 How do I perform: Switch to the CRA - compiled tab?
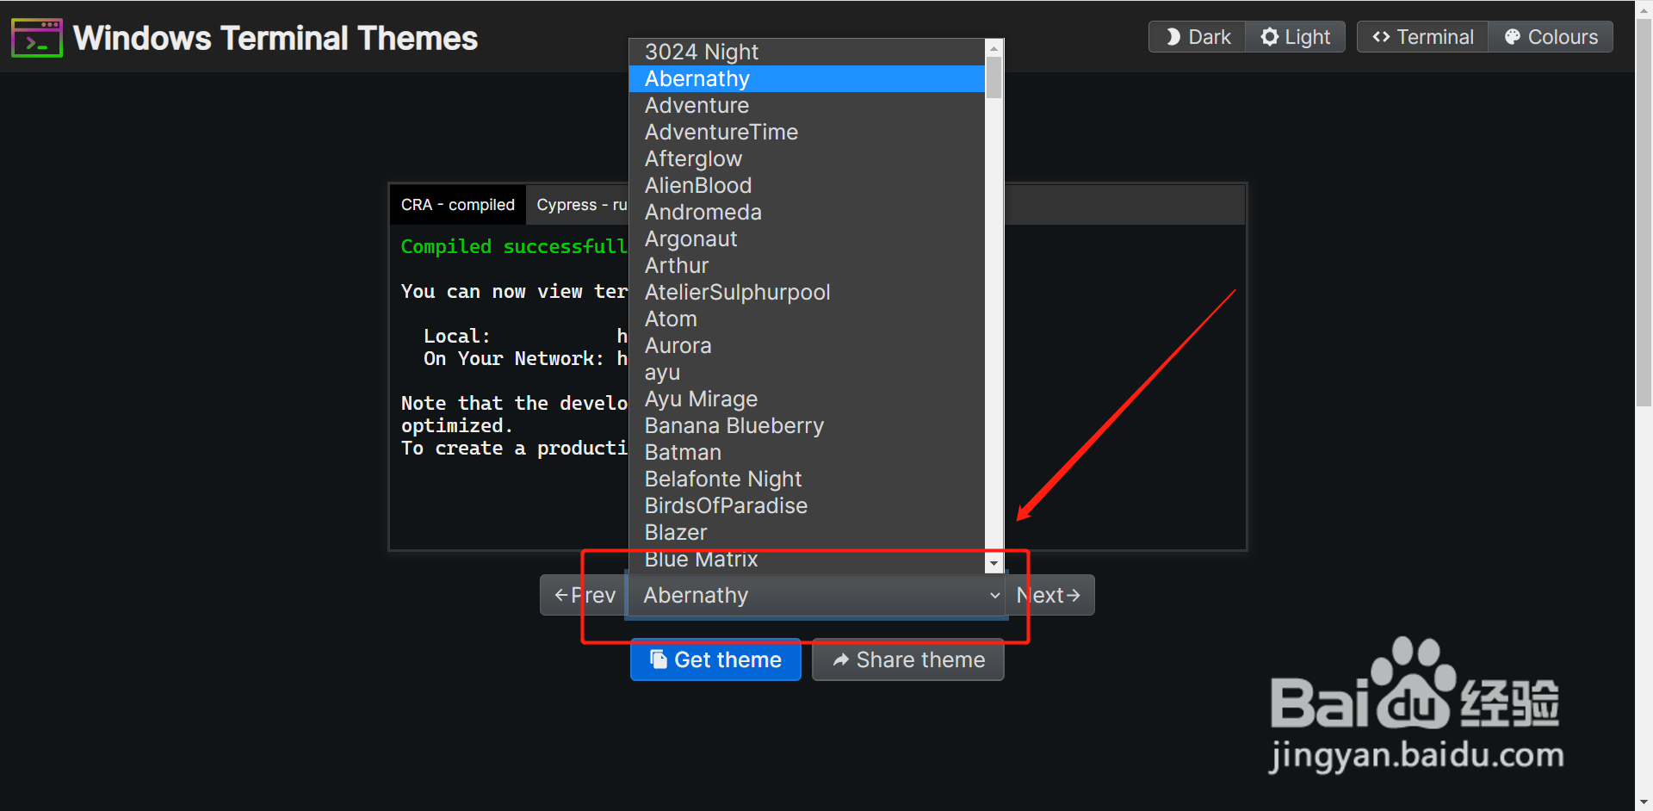pos(457,204)
